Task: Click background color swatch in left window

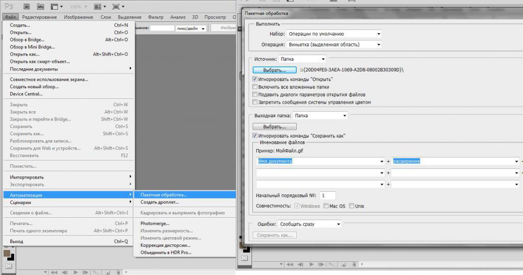Action: [x=11, y=257]
